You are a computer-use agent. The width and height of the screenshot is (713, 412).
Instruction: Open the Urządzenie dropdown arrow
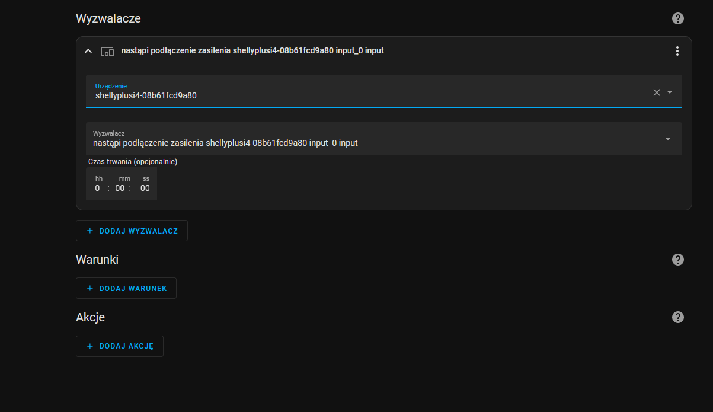click(670, 92)
